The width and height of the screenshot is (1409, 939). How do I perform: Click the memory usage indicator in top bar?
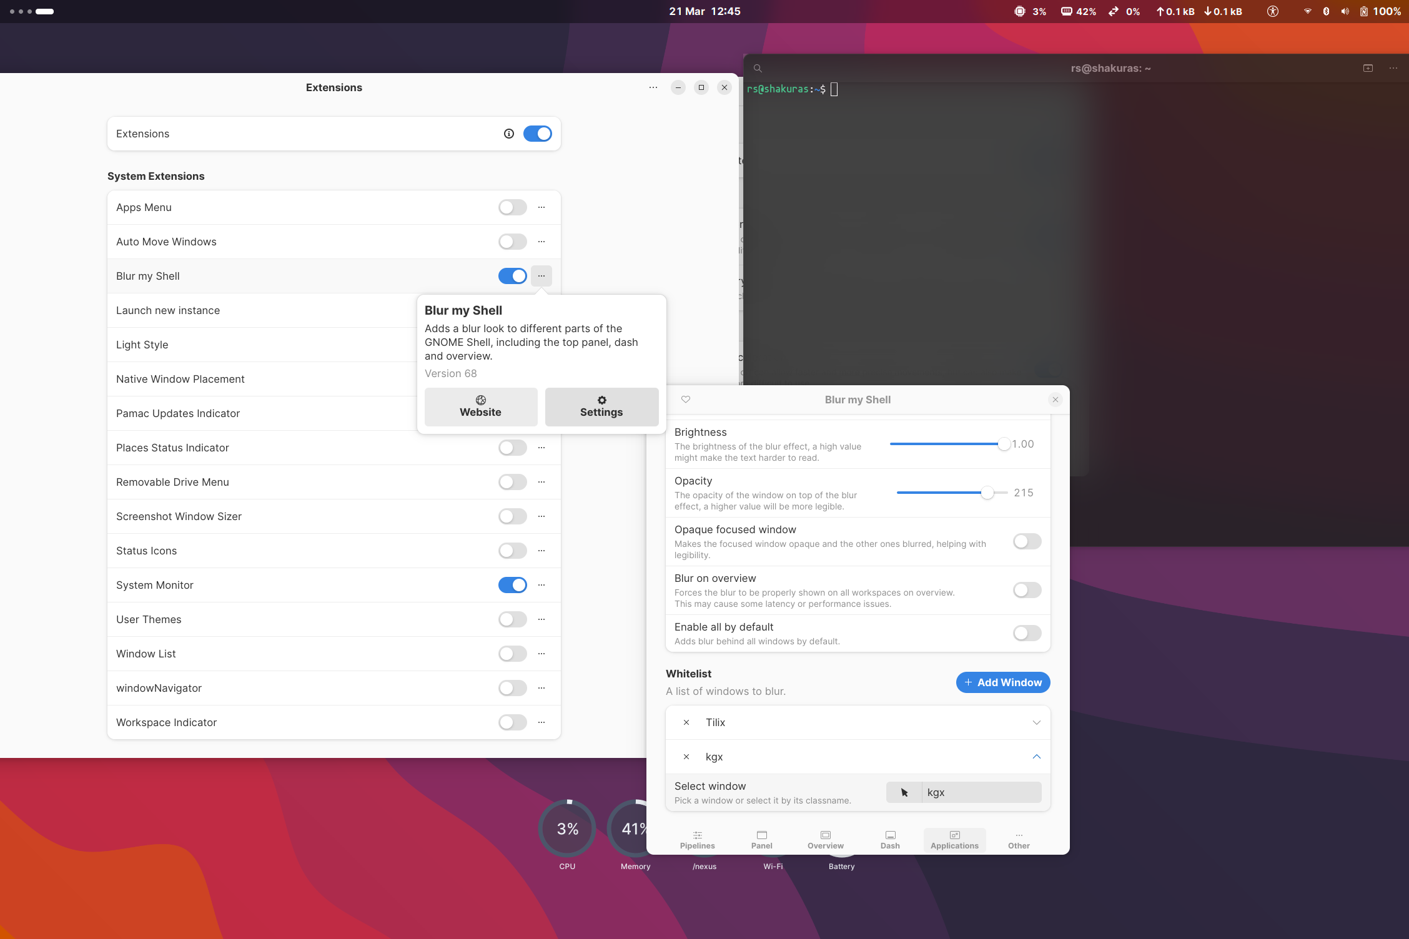[1079, 11]
